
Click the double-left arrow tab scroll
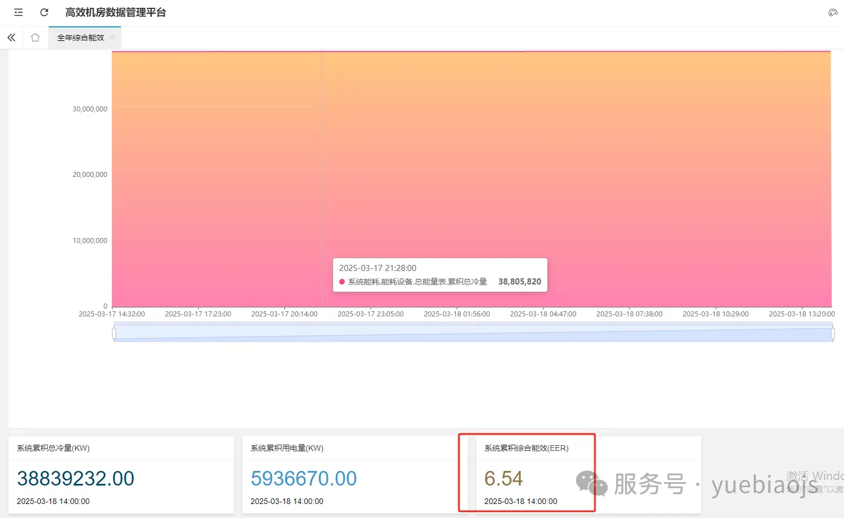tap(11, 38)
